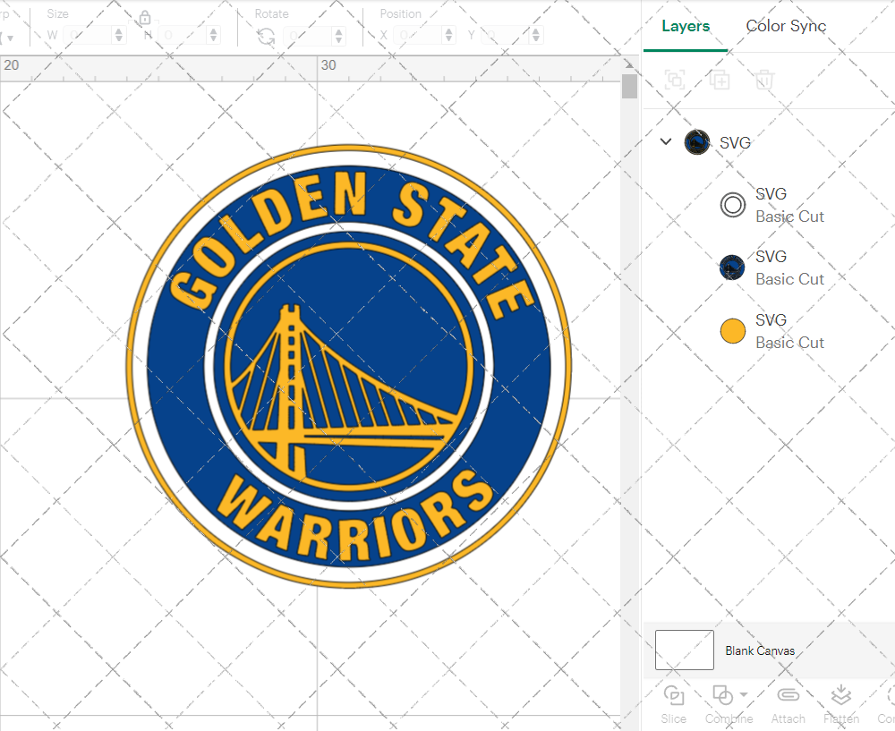Click the Rotate stepper arrows
The image size is (895, 731).
[x=339, y=36]
